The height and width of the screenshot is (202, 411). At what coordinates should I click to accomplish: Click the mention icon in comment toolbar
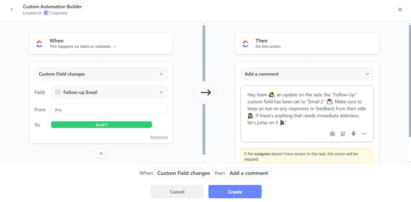point(332,134)
